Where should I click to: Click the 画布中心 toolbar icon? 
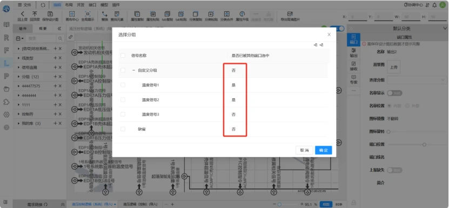coord(72,14)
